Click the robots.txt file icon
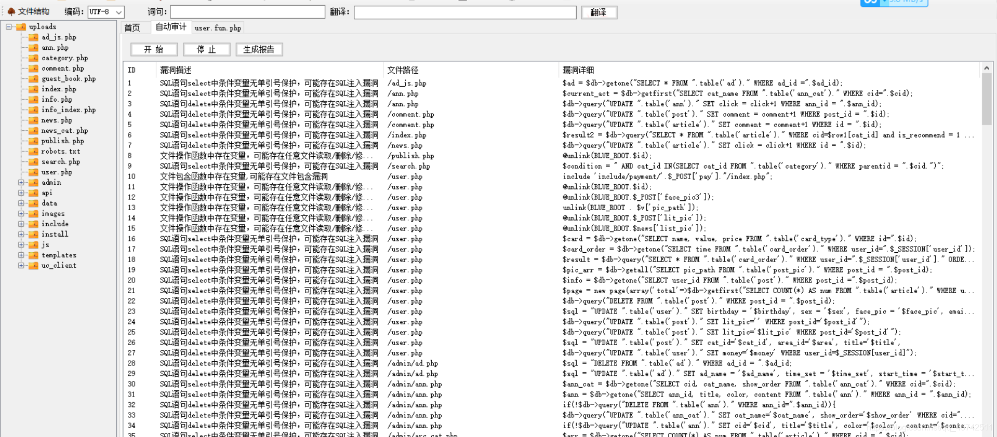This screenshot has height=437, width=997. tap(33, 152)
